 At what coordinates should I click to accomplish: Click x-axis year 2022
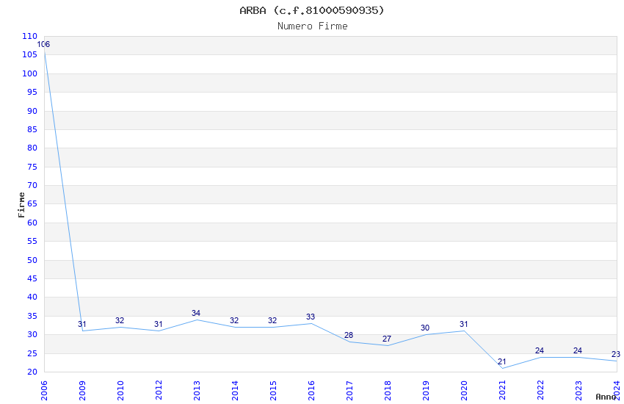click(x=541, y=391)
